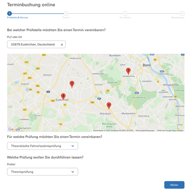
Task: Click the Google logo on the map
Action: click(x=14, y=129)
